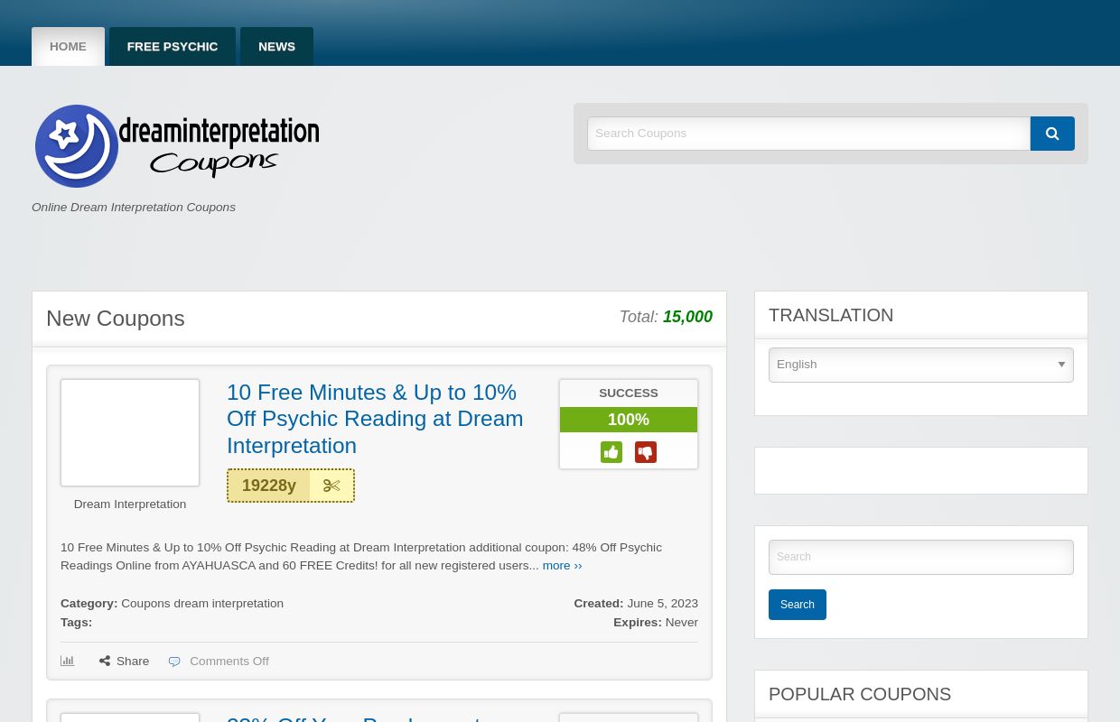Click the Total 15,000 count
This screenshot has width=1120, height=722.
click(x=666, y=317)
